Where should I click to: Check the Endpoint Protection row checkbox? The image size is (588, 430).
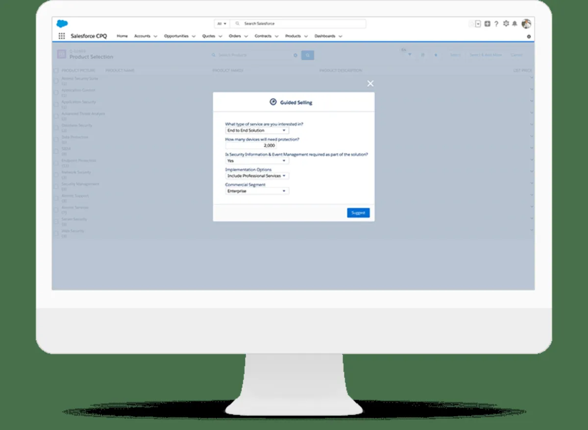[x=56, y=163]
